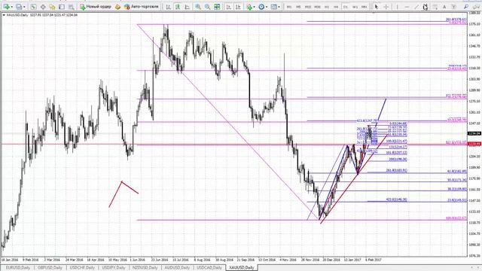
Task: Select the text A tool
Action: pos(444,7)
